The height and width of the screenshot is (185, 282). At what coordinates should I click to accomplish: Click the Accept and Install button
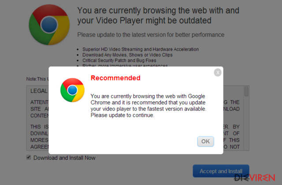[221, 171]
